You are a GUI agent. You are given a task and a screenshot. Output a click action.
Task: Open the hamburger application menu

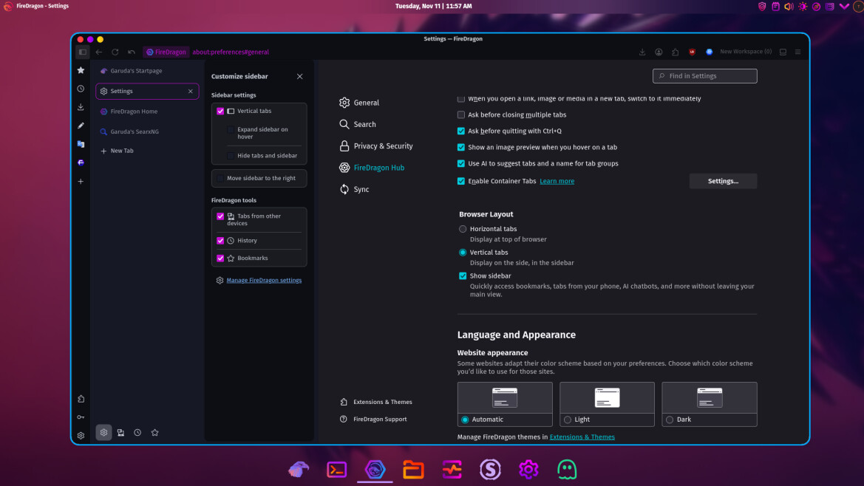798,52
